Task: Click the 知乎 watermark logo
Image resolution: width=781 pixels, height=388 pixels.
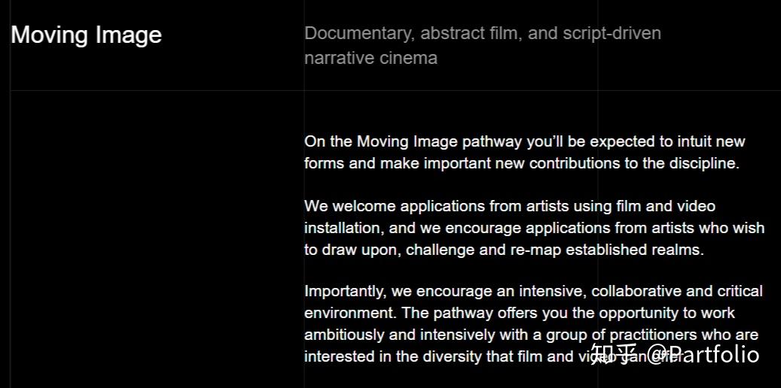Action: click(x=614, y=354)
